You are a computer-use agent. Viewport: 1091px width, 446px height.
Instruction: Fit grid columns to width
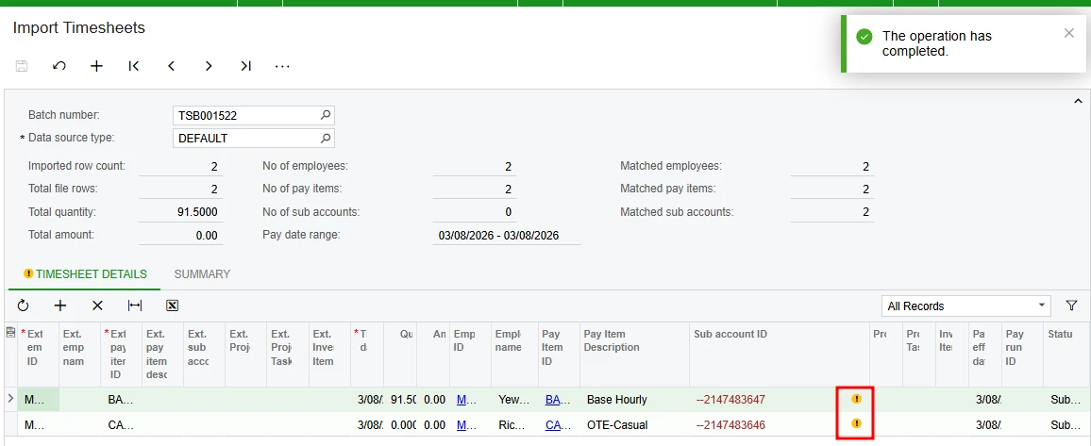[135, 306]
